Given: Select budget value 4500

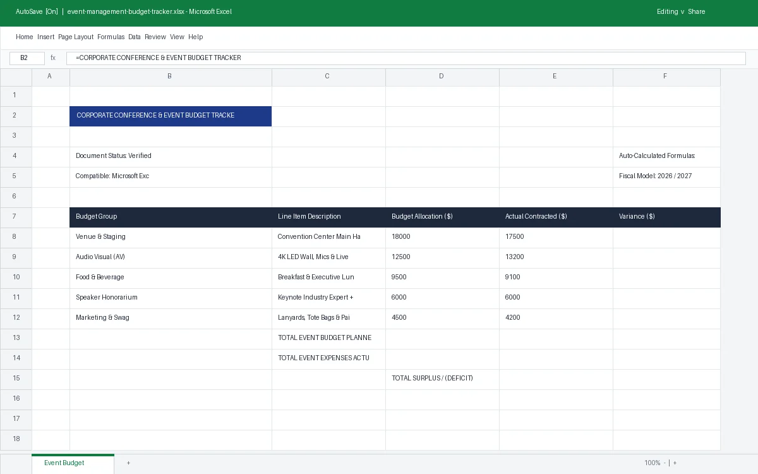Looking at the screenshot, I should [x=442, y=319].
